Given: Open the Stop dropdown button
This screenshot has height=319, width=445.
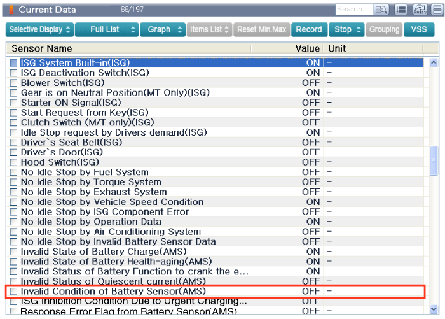Looking at the screenshot, I should coord(348,29).
